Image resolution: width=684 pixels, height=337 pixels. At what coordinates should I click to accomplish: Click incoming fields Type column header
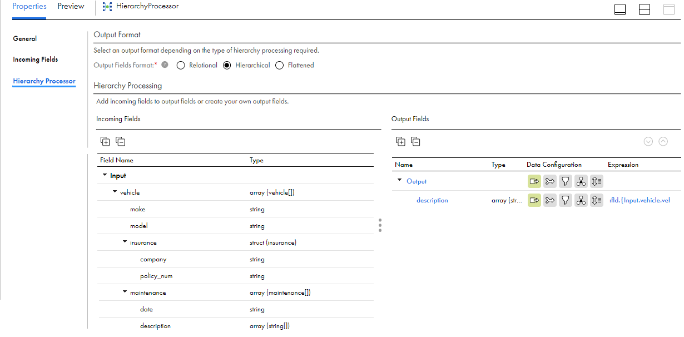[256, 160]
